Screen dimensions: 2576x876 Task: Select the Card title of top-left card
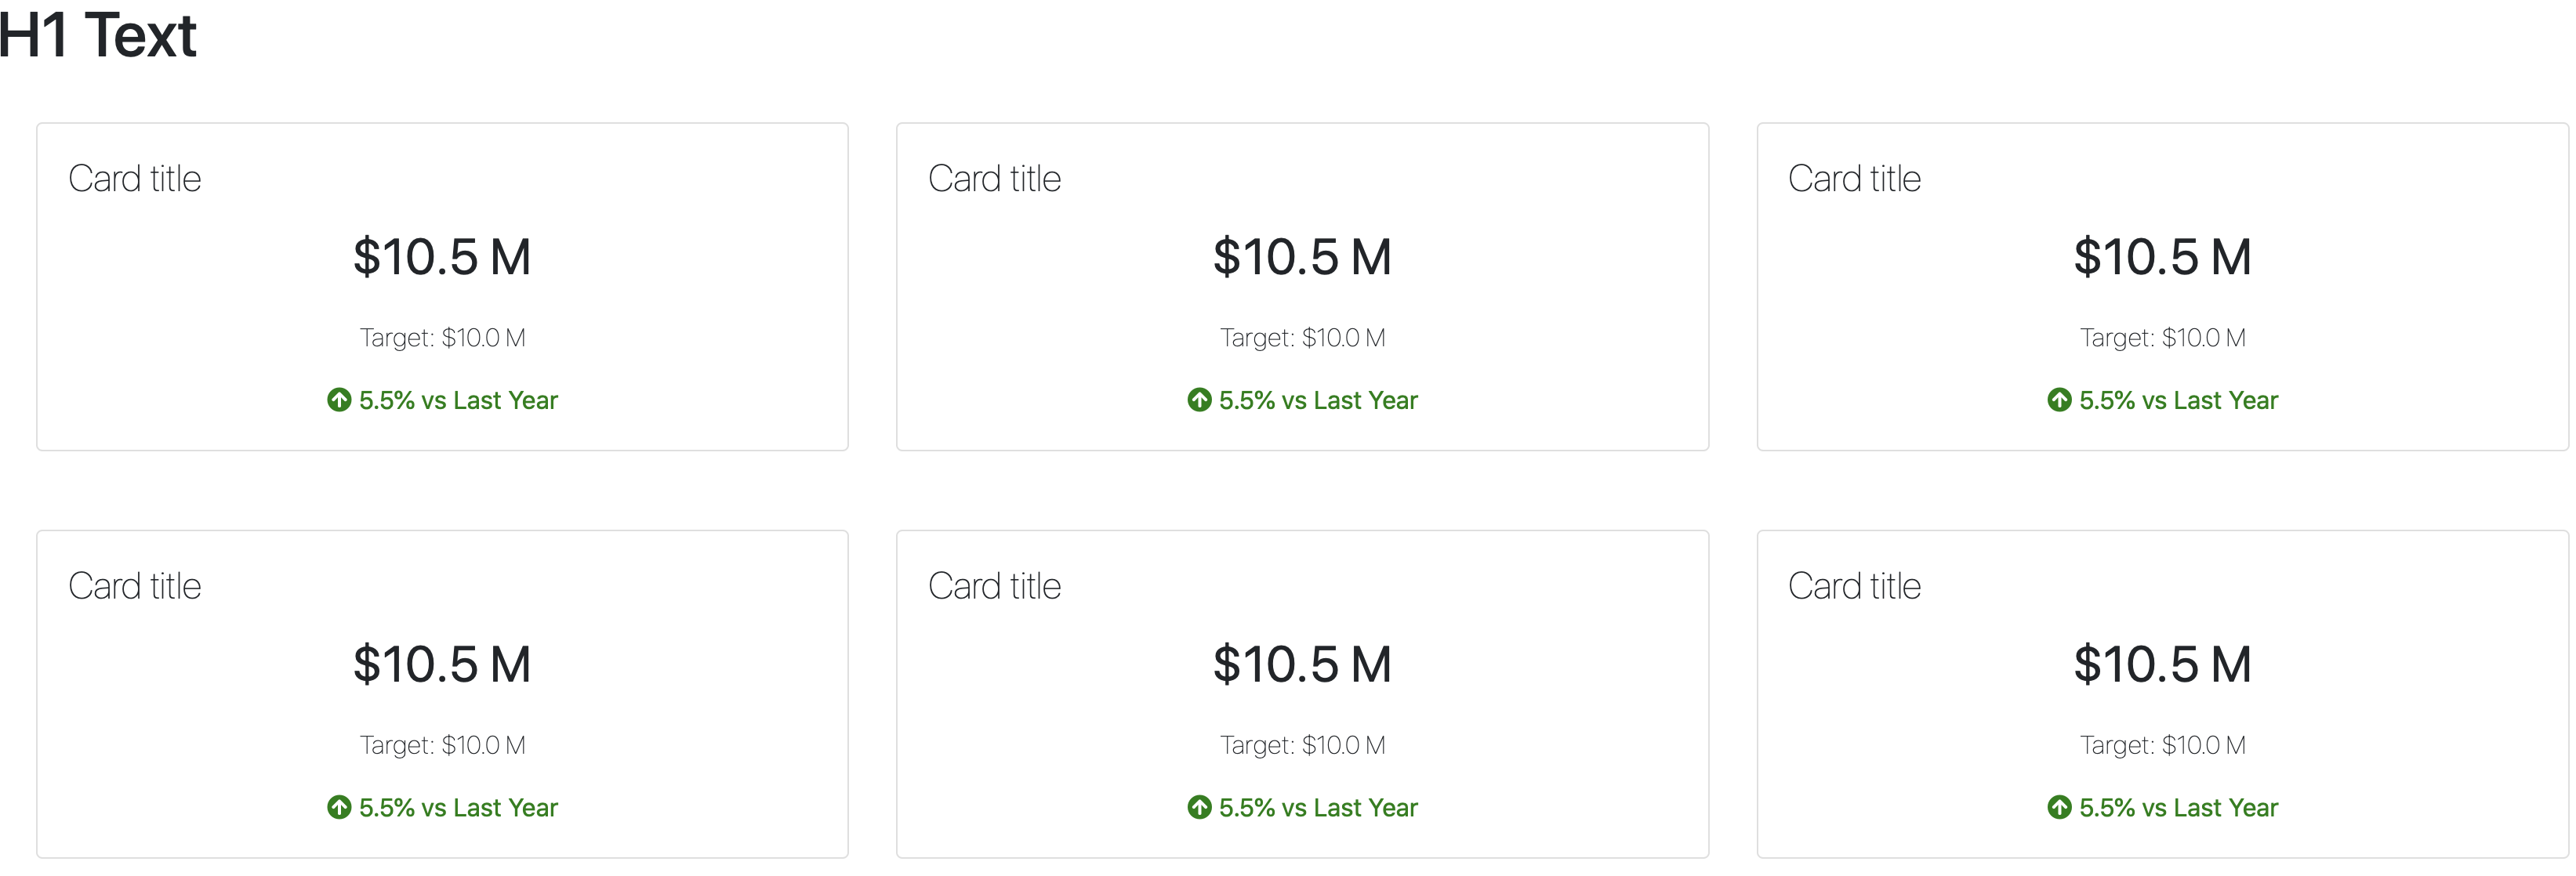(x=135, y=179)
